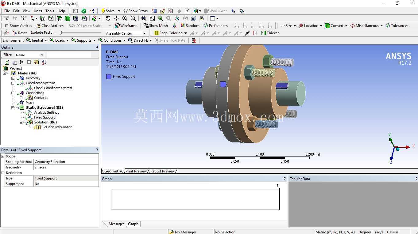Open the File menu
Screen dimensions: 418x234
tap(7, 11)
